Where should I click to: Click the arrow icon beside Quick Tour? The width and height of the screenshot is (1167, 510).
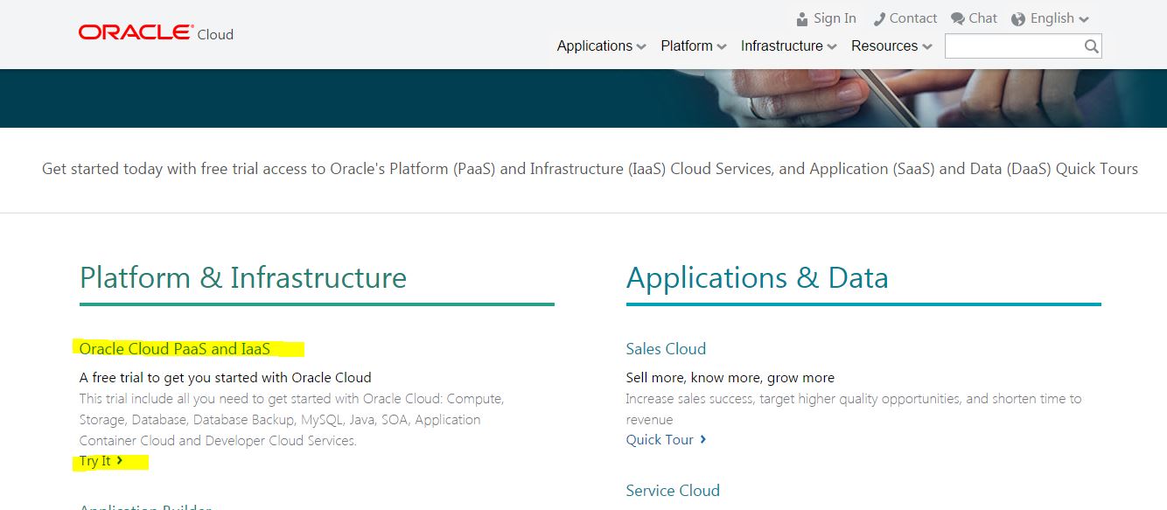pos(703,440)
